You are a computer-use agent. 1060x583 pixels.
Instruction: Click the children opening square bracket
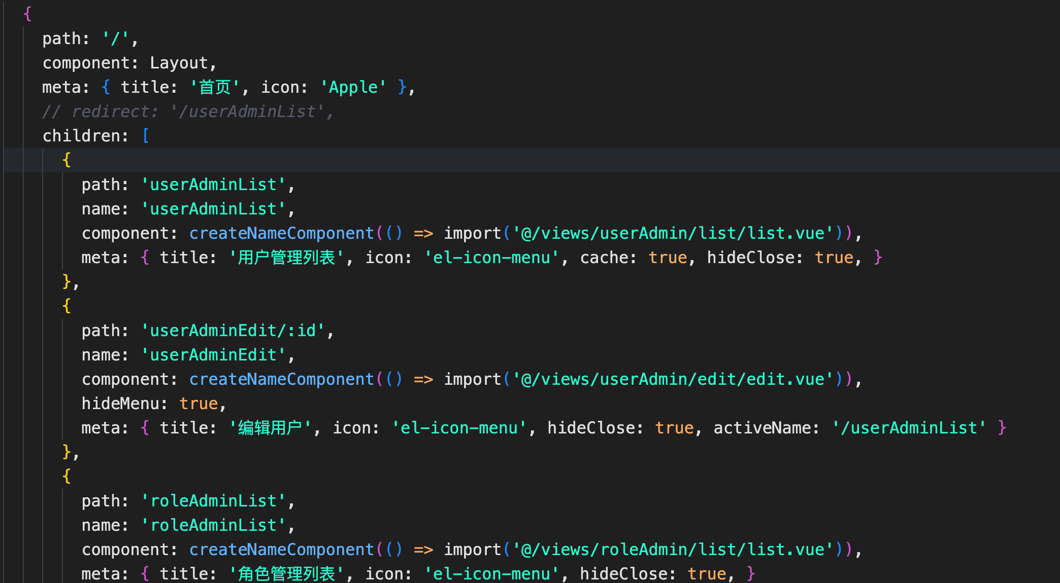[x=146, y=136]
